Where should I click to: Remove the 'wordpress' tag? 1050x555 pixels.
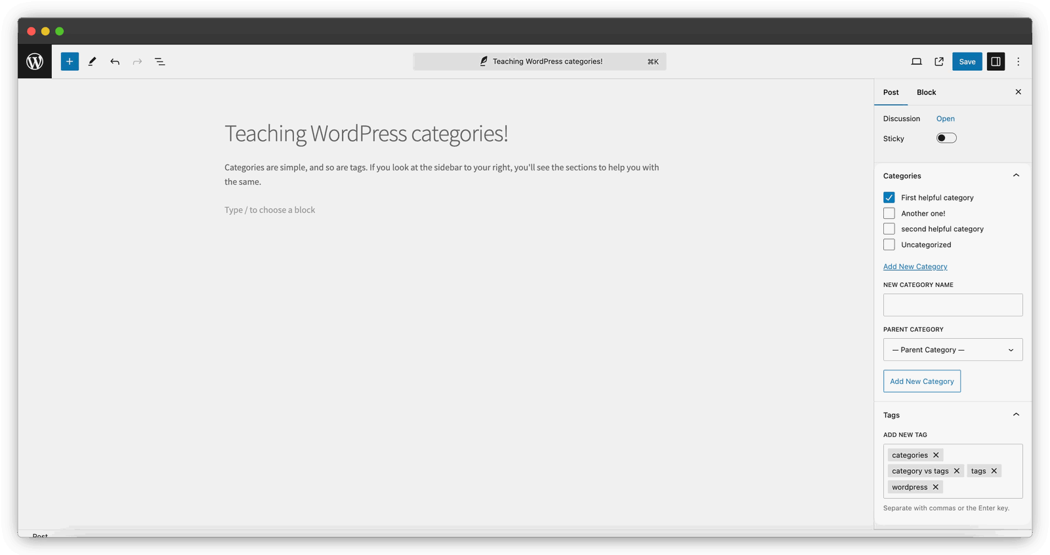pos(936,487)
